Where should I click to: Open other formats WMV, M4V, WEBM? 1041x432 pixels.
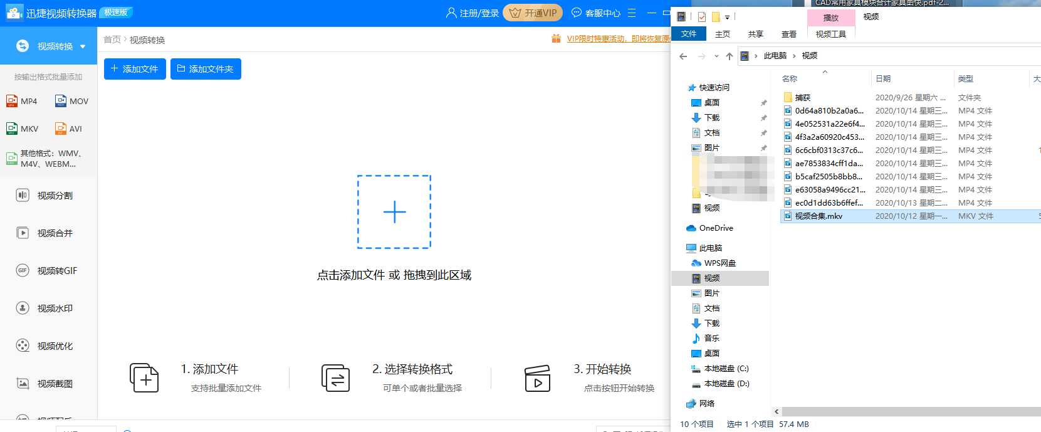(44, 159)
